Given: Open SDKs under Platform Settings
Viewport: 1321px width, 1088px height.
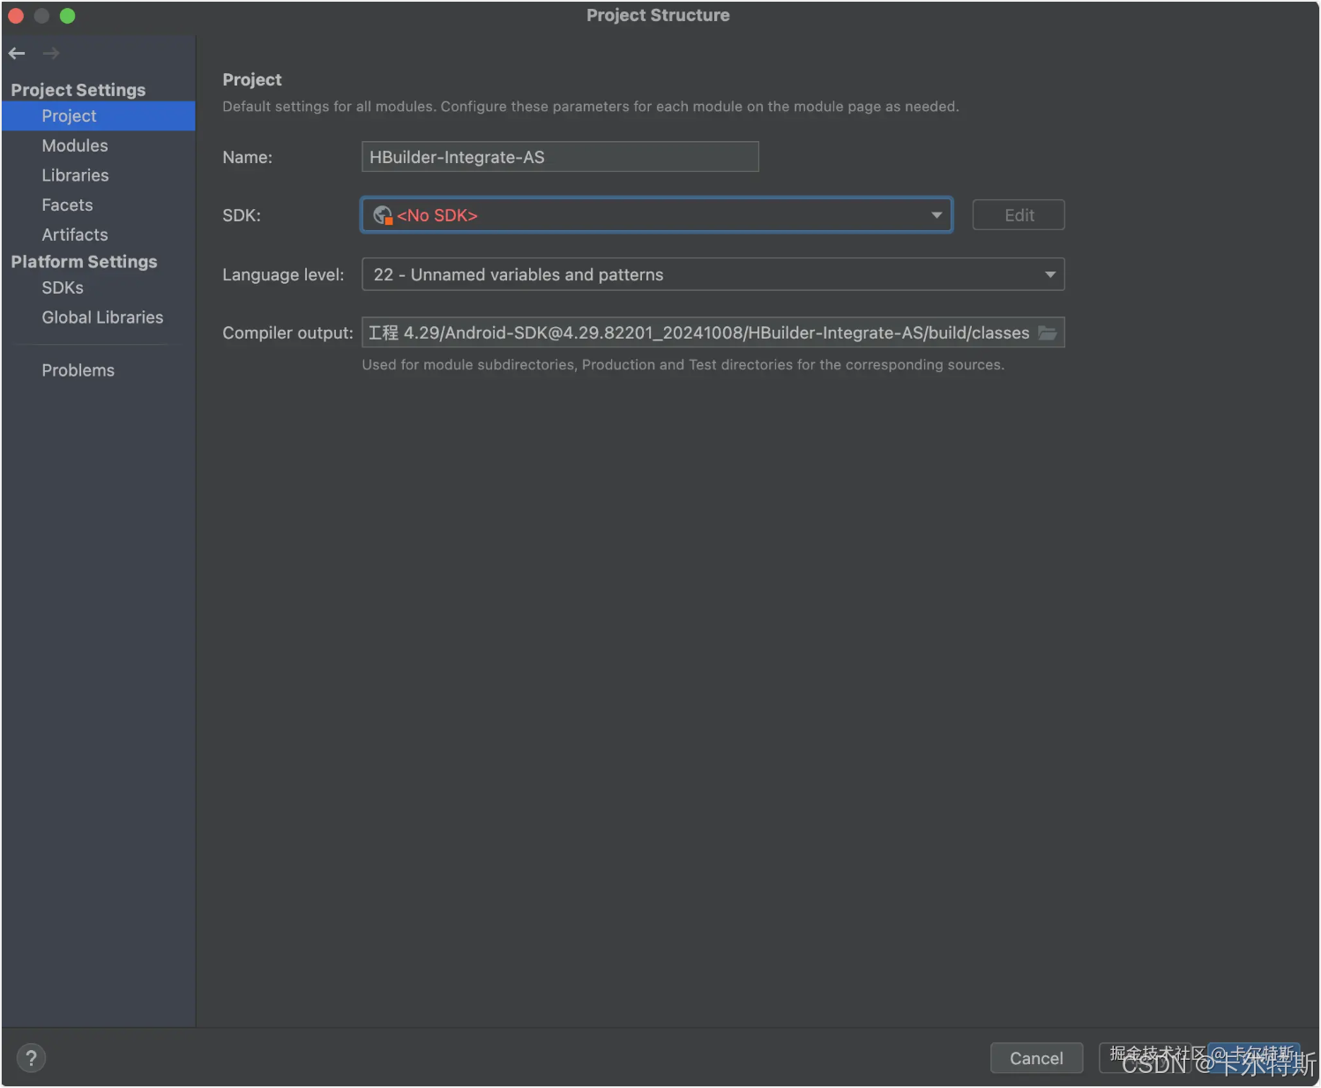Looking at the screenshot, I should click(x=63, y=287).
